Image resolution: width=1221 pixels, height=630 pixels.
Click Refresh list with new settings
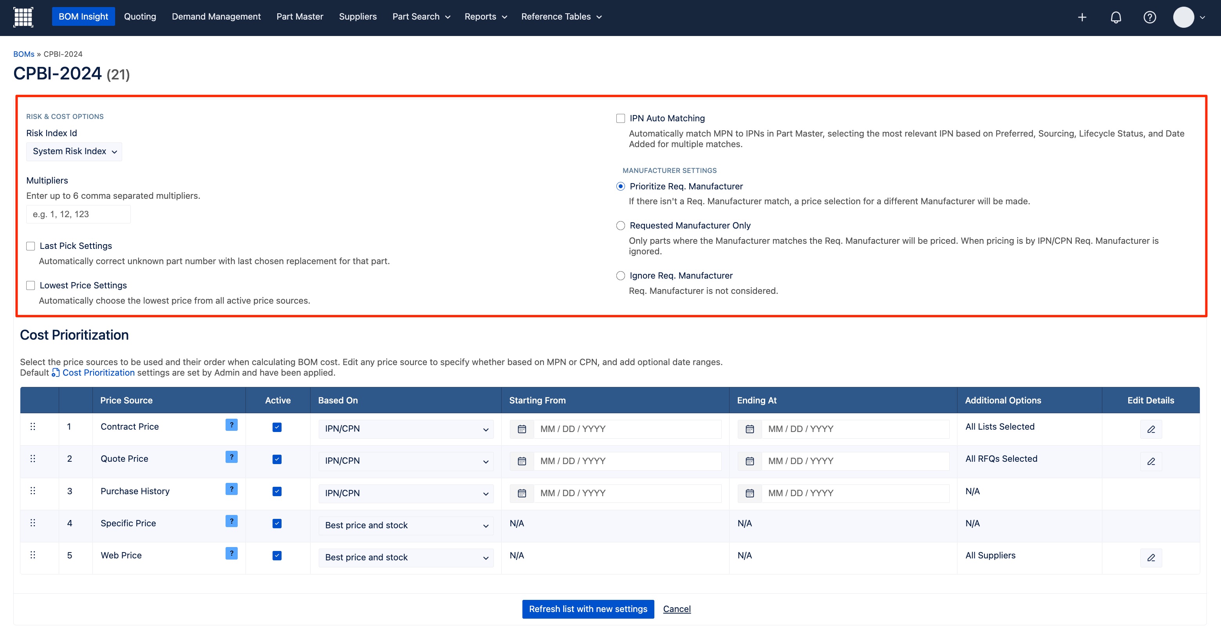(x=588, y=609)
